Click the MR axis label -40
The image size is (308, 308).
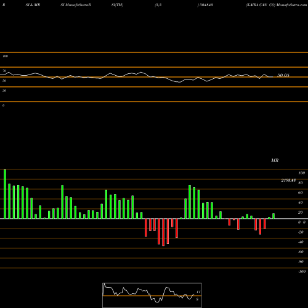coord(301,242)
